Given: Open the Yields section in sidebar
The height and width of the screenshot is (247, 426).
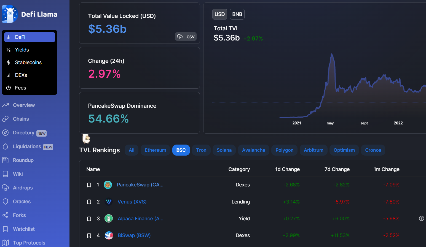Looking at the screenshot, I should 22,50.
